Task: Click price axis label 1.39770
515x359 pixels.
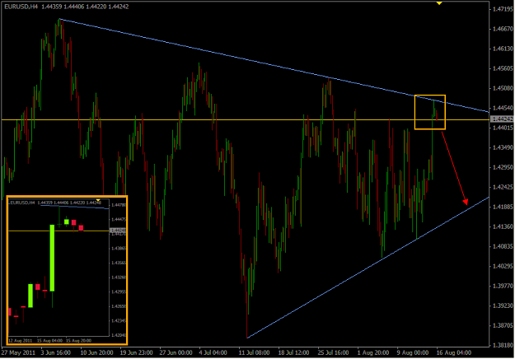Action: pyautogui.click(x=503, y=286)
